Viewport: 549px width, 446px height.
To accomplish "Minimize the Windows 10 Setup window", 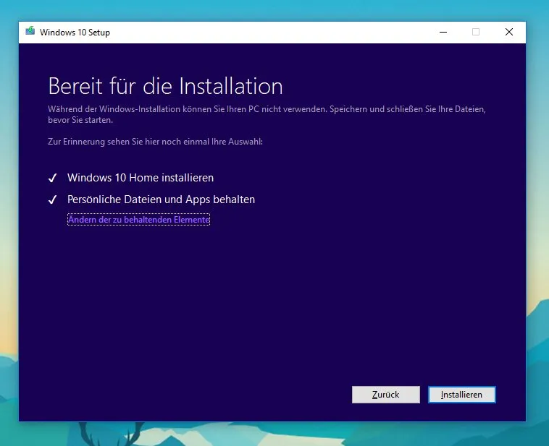I will [x=443, y=32].
